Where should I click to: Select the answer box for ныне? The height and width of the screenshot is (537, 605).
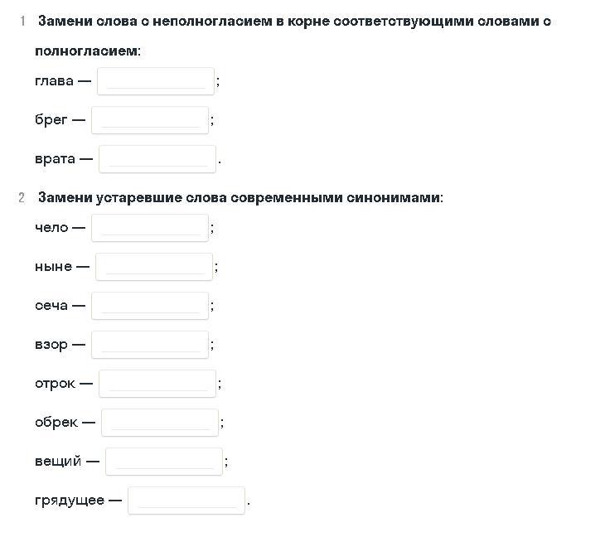point(154,267)
